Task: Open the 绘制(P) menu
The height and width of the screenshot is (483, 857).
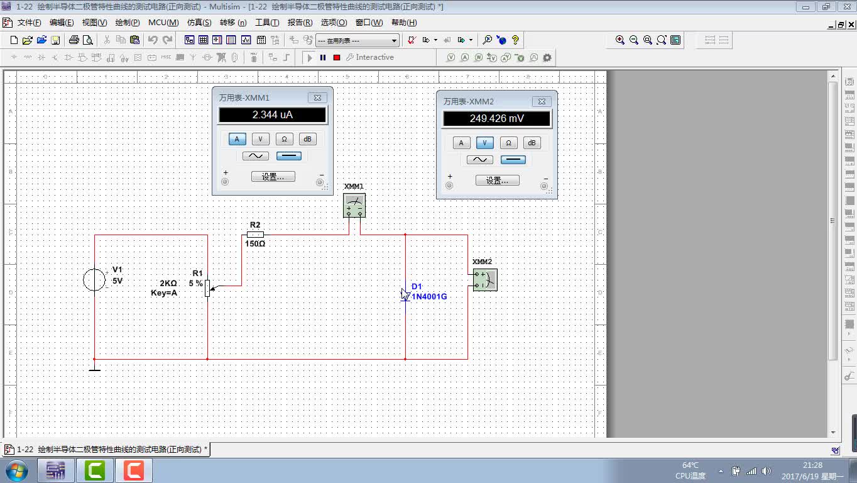Action: click(x=128, y=23)
